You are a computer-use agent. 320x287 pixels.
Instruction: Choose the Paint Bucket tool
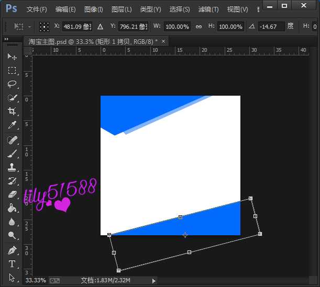click(x=12, y=208)
